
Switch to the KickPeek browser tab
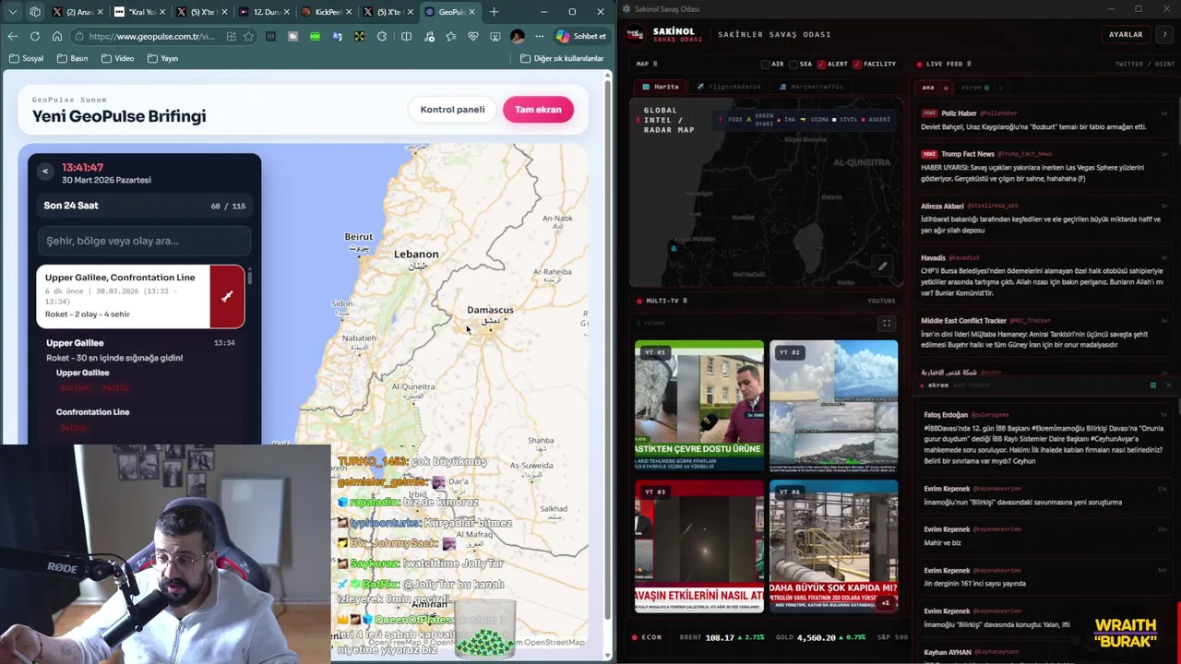(x=326, y=12)
